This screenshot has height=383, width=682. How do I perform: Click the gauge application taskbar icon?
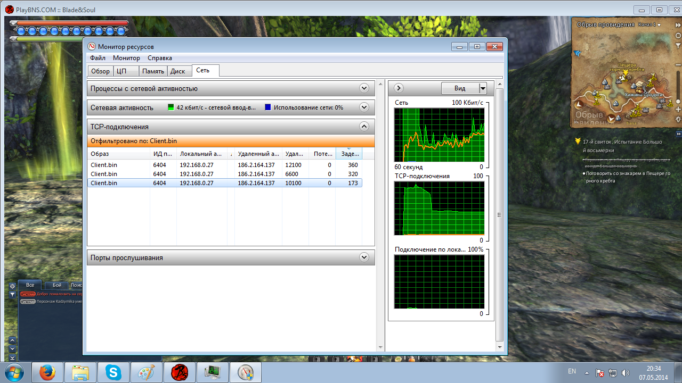click(x=245, y=372)
